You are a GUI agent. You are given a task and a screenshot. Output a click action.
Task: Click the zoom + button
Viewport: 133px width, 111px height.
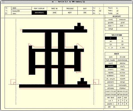click(111, 26)
